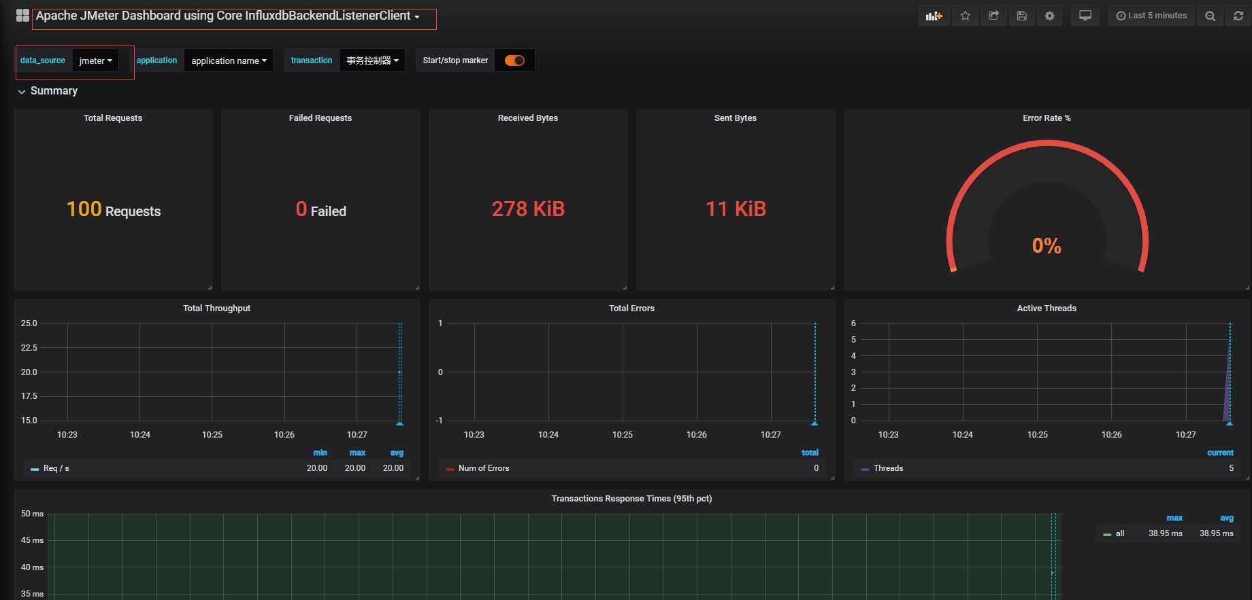This screenshot has height=600, width=1252.
Task: Click the transaction variable label
Action: click(312, 60)
